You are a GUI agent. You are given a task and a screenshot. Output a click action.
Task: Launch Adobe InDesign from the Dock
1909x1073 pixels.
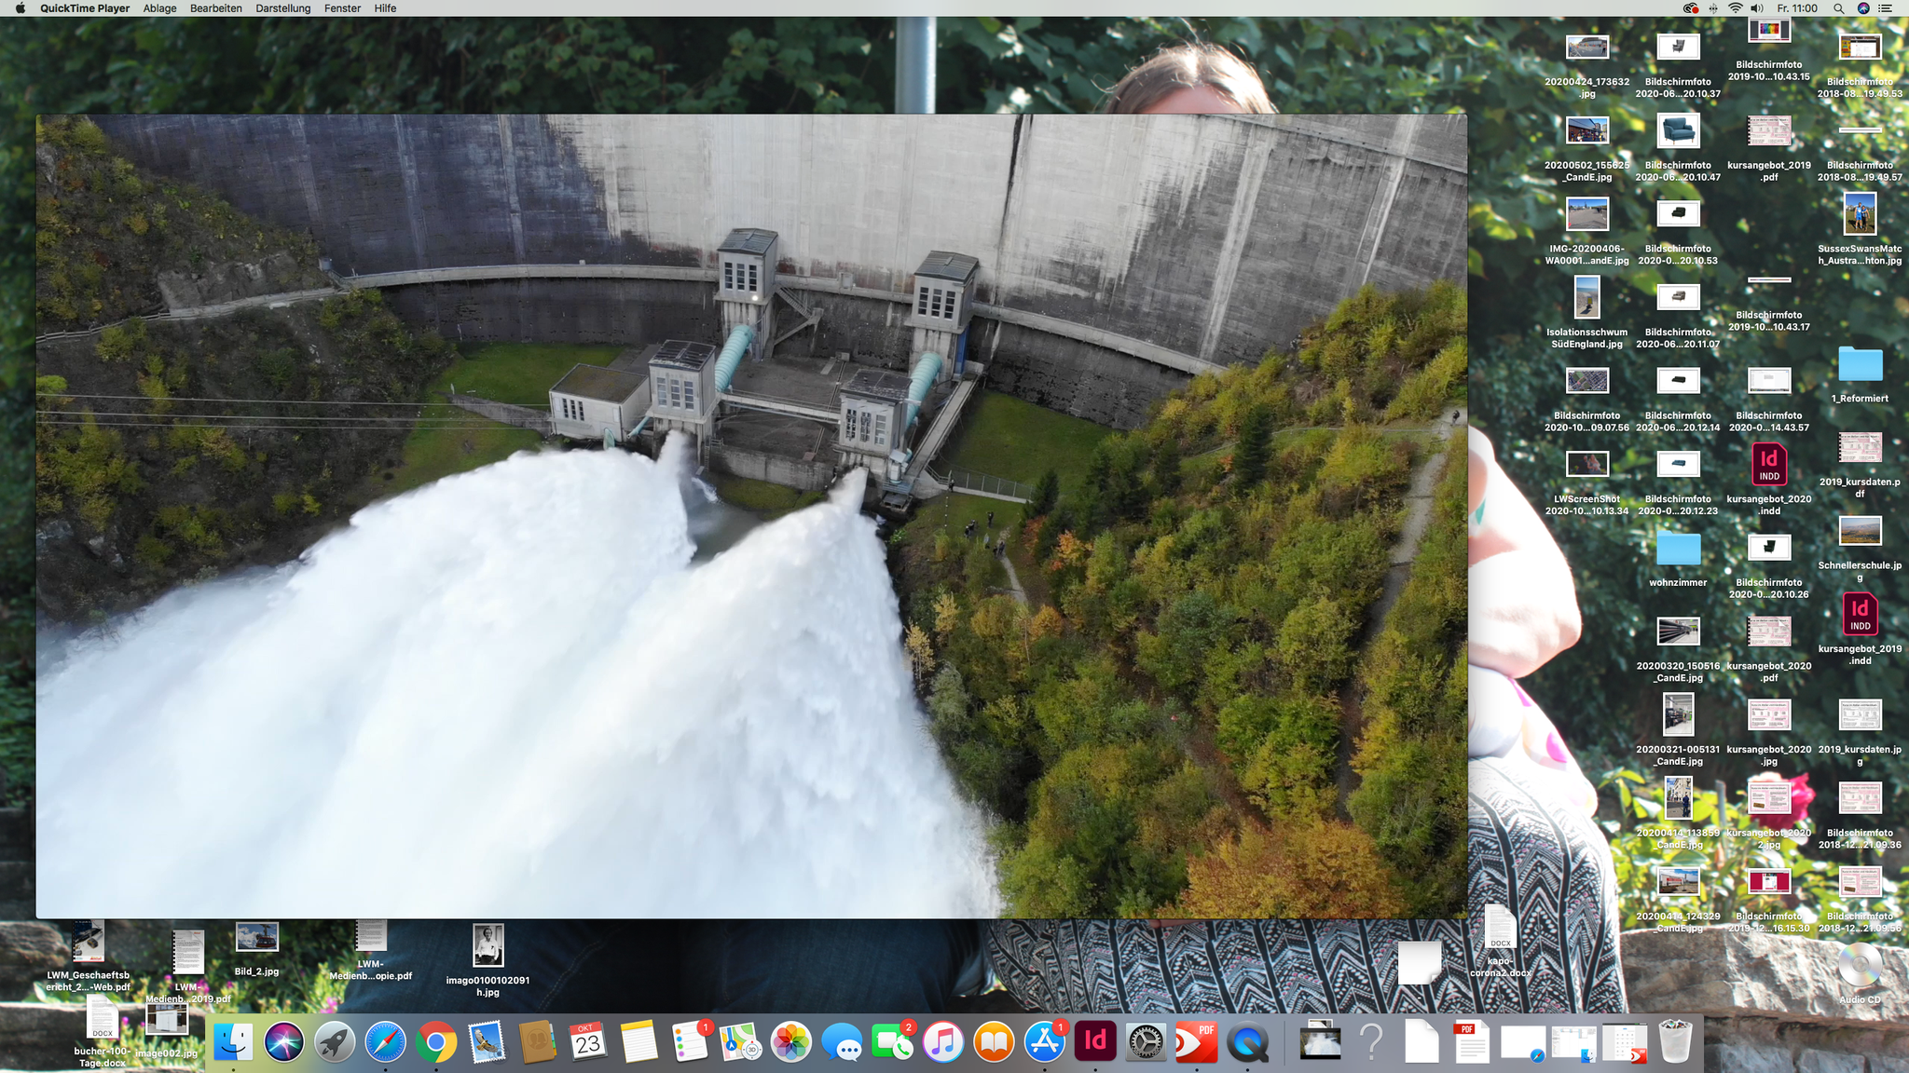point(1095,1041)
